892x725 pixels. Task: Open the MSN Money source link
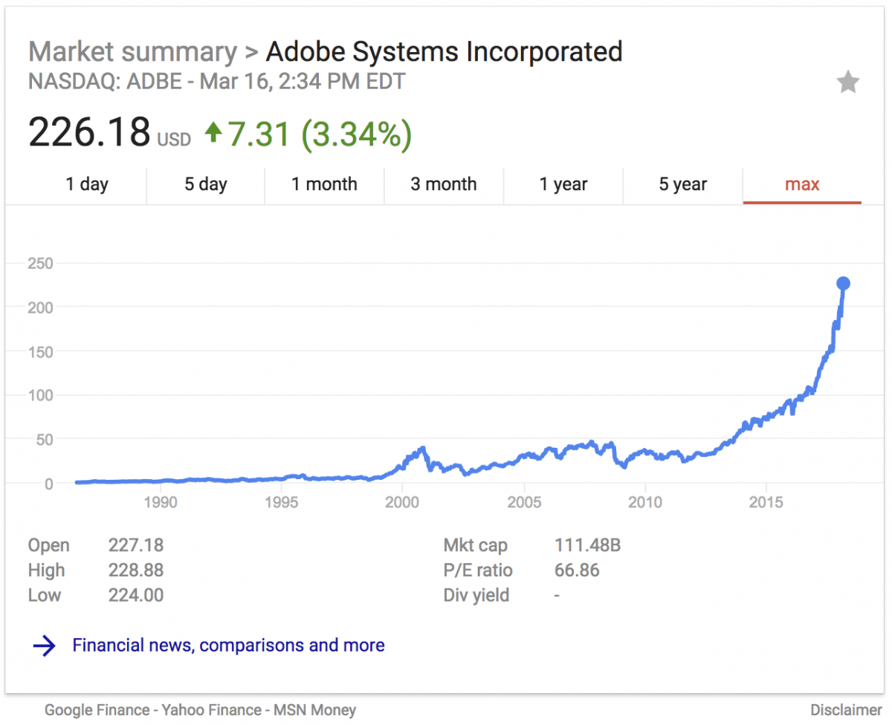(314, 710)
